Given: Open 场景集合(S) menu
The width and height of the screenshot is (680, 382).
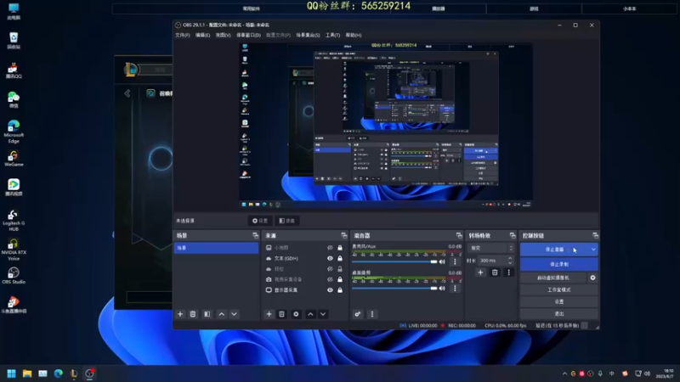Looking at the screenshot, I should 308,35.
